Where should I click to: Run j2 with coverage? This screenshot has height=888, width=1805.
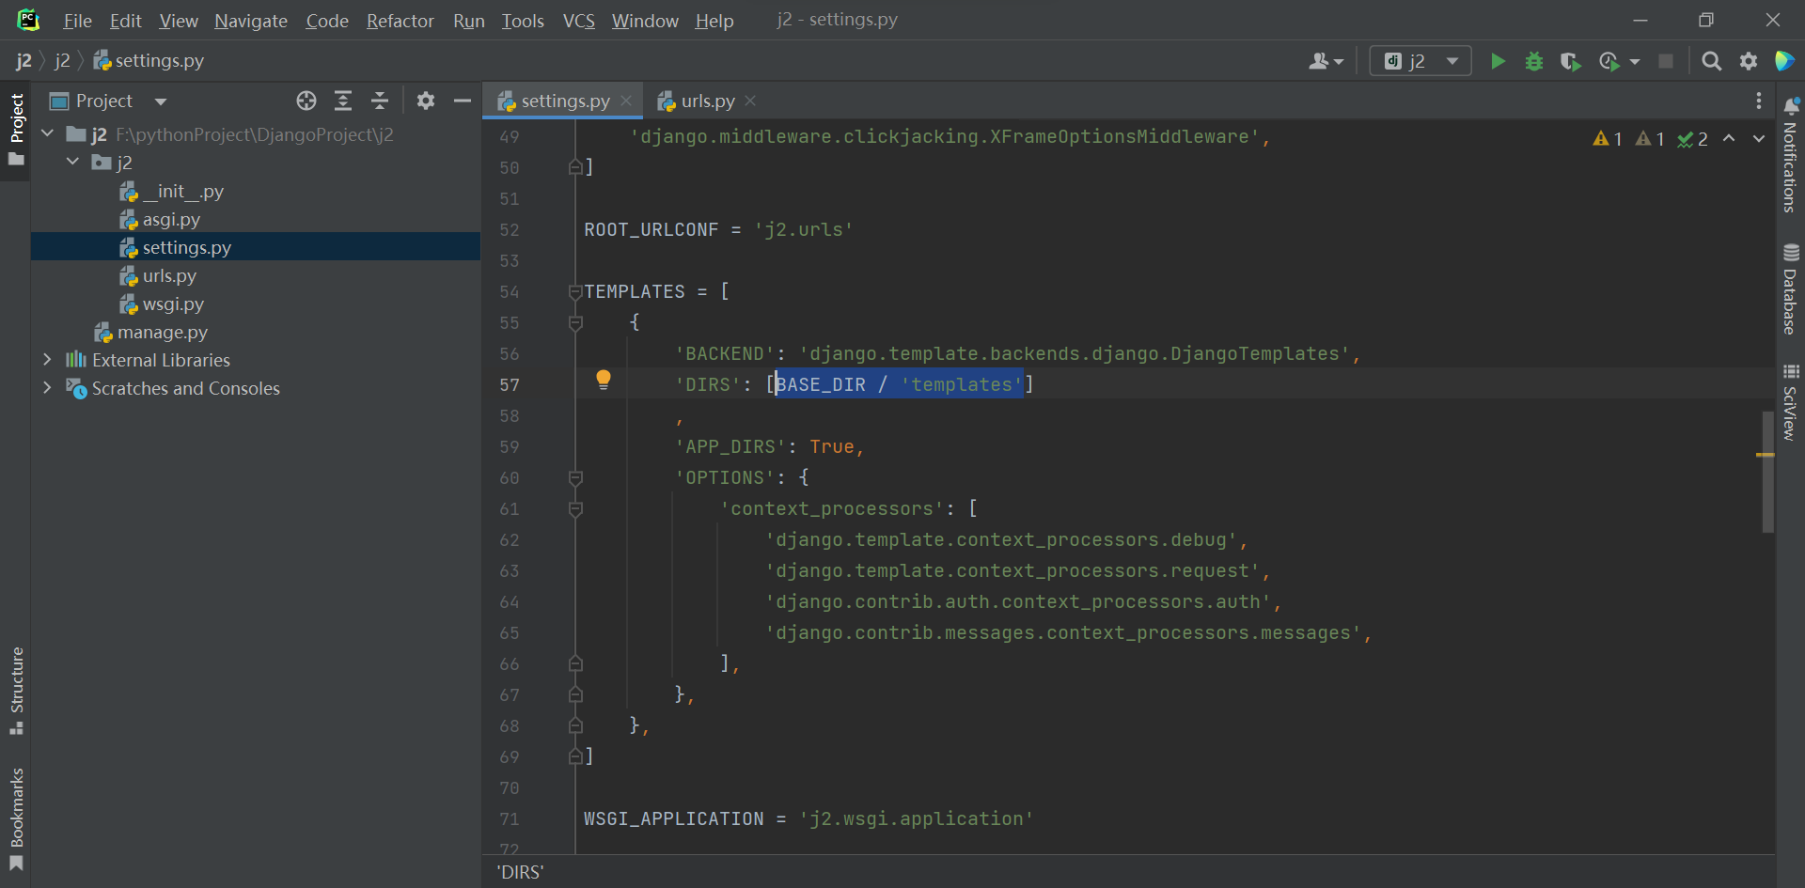click(x=1570, y=62)
